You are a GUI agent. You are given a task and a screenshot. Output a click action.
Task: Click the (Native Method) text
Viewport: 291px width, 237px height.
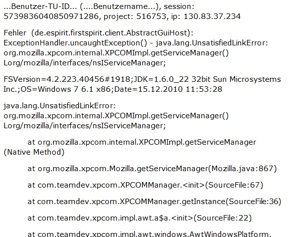tap(34, 152)
